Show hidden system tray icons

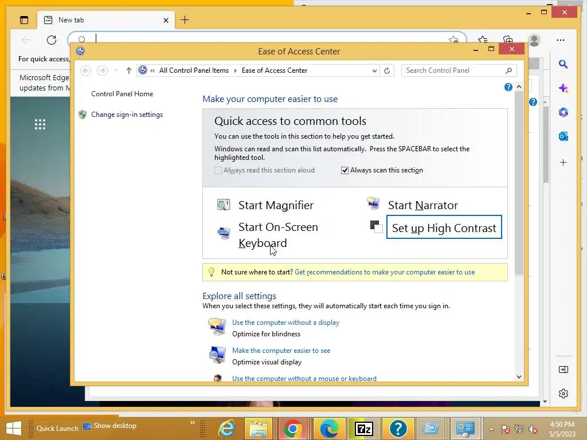click(491, 429)
